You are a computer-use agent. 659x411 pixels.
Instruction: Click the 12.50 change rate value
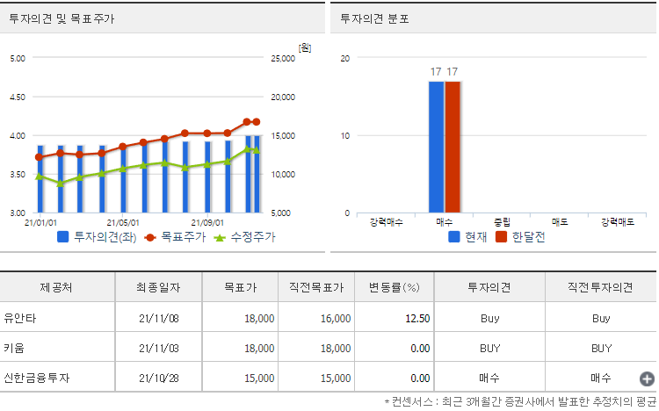(417, 319)
